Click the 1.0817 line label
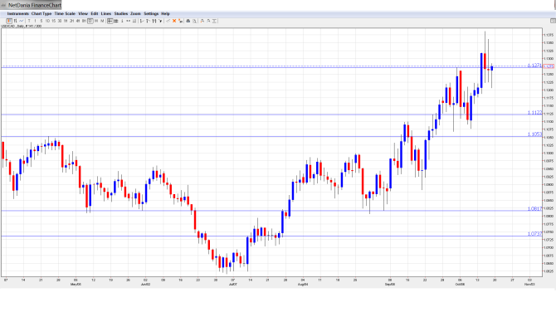This screenshot has width=556, height=312. 534,209
